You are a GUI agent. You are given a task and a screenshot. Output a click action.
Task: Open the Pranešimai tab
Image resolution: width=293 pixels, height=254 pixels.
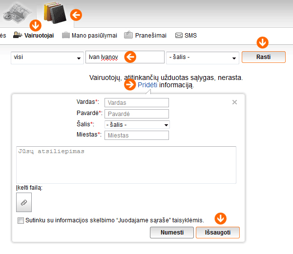[150, 36]
